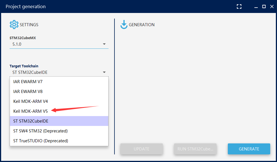Screen dimensions: 277x162
Task: Click the UPDATE button
Action: coord(142,149)
